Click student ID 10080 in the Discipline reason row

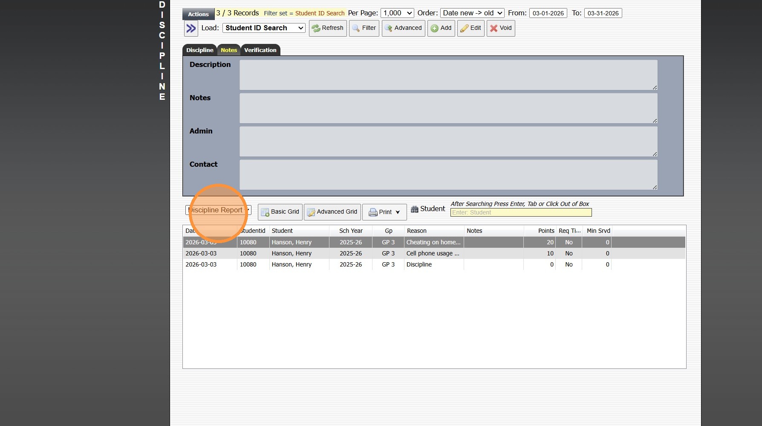[x=248, y=264]
